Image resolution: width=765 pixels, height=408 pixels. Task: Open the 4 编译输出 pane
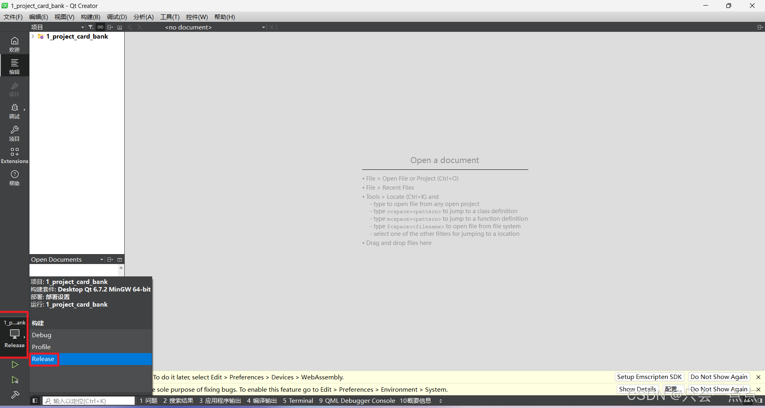pos(262,401)
